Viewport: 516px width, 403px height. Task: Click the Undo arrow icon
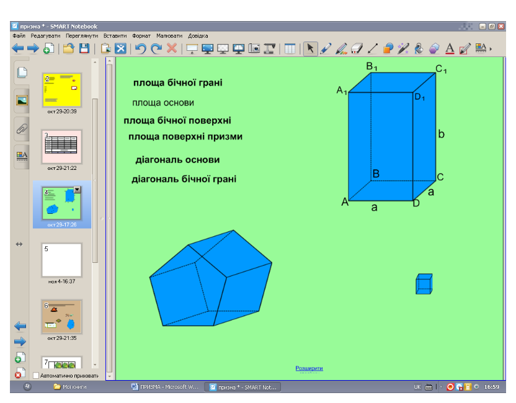pyautogui.click(x=141, y=48)
